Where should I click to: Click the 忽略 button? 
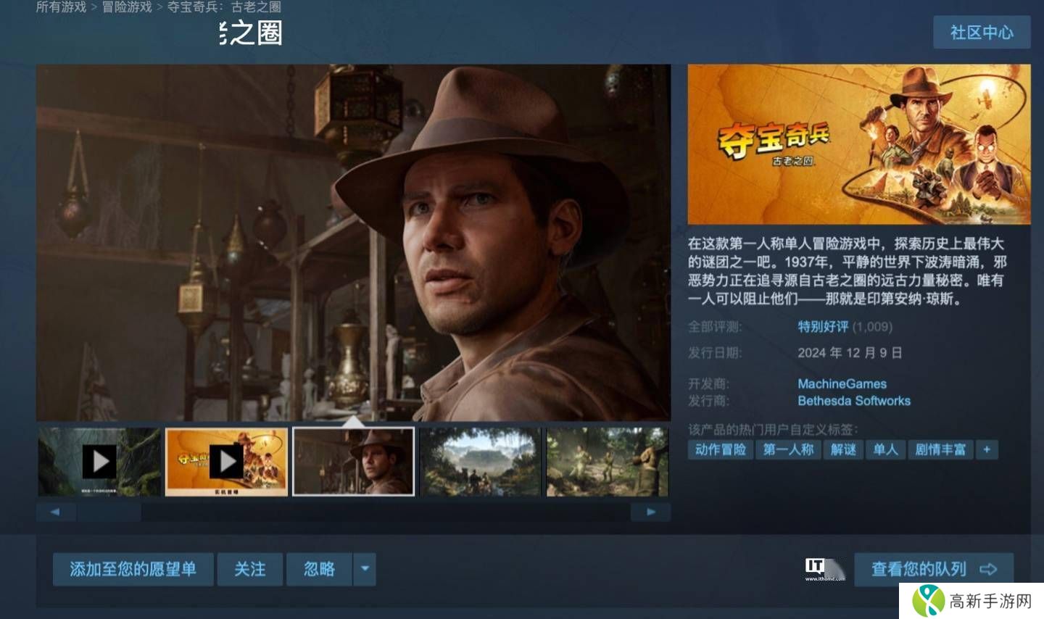point(319,569)
